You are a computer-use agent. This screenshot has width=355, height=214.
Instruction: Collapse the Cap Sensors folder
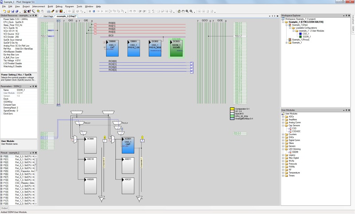pos(283,125)
